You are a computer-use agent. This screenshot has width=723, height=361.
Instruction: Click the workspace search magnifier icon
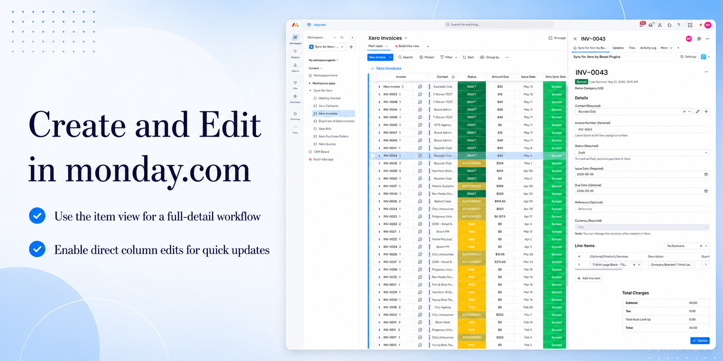pyautogui.click(x=342, y=38)
